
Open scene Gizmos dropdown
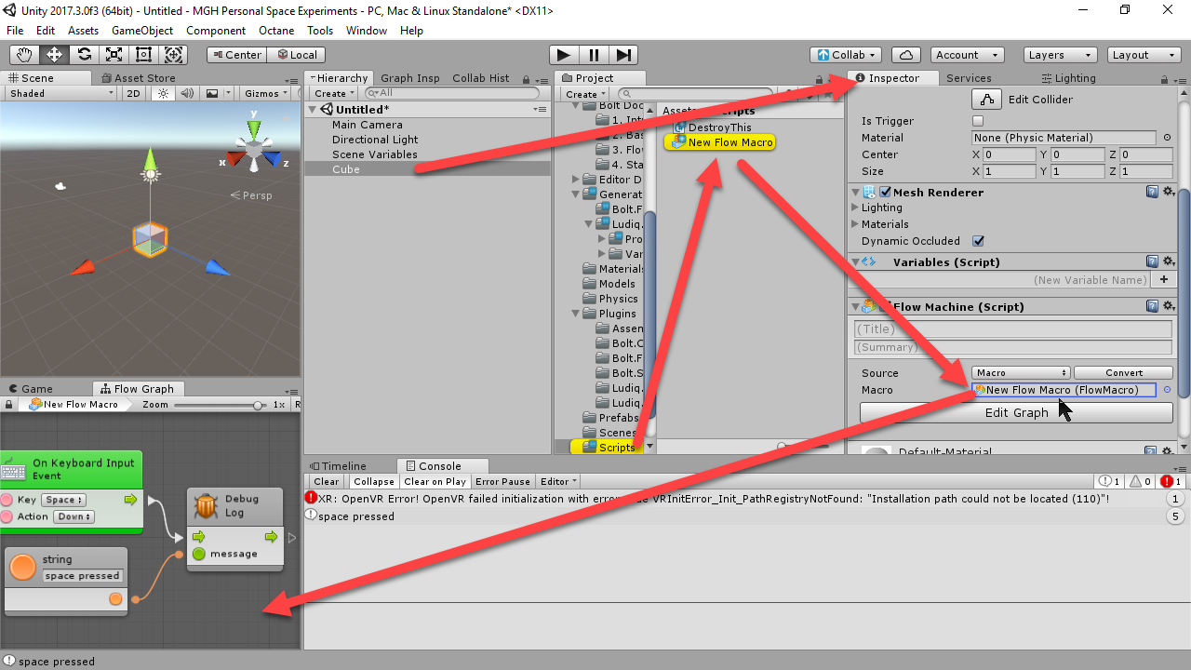266,93
